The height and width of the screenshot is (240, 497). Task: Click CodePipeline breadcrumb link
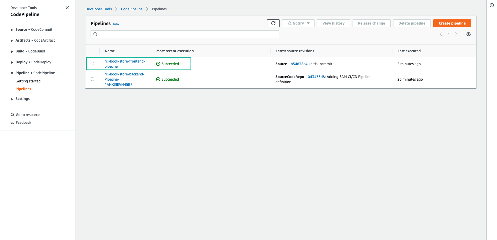[x=132, y=9]
